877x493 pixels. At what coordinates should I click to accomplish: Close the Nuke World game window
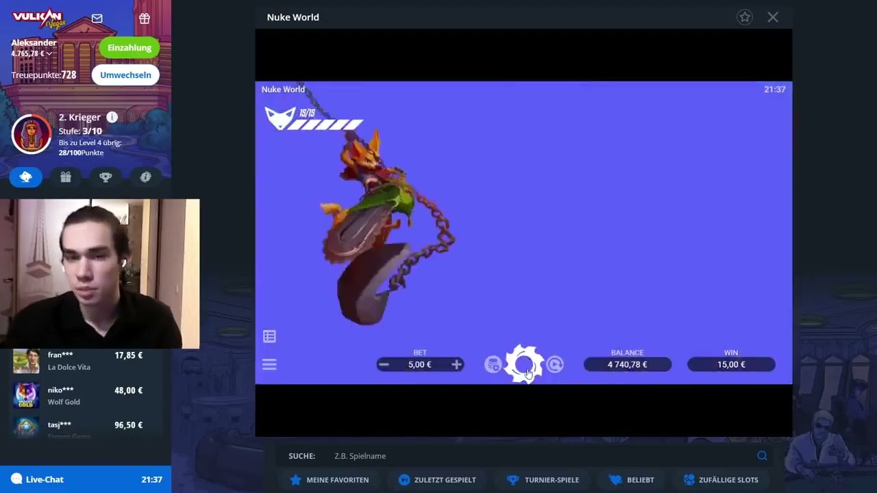773,17
